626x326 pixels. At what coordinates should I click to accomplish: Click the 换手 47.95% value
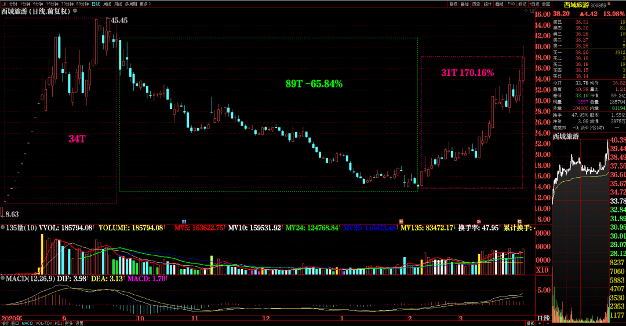tap(580, 115)
